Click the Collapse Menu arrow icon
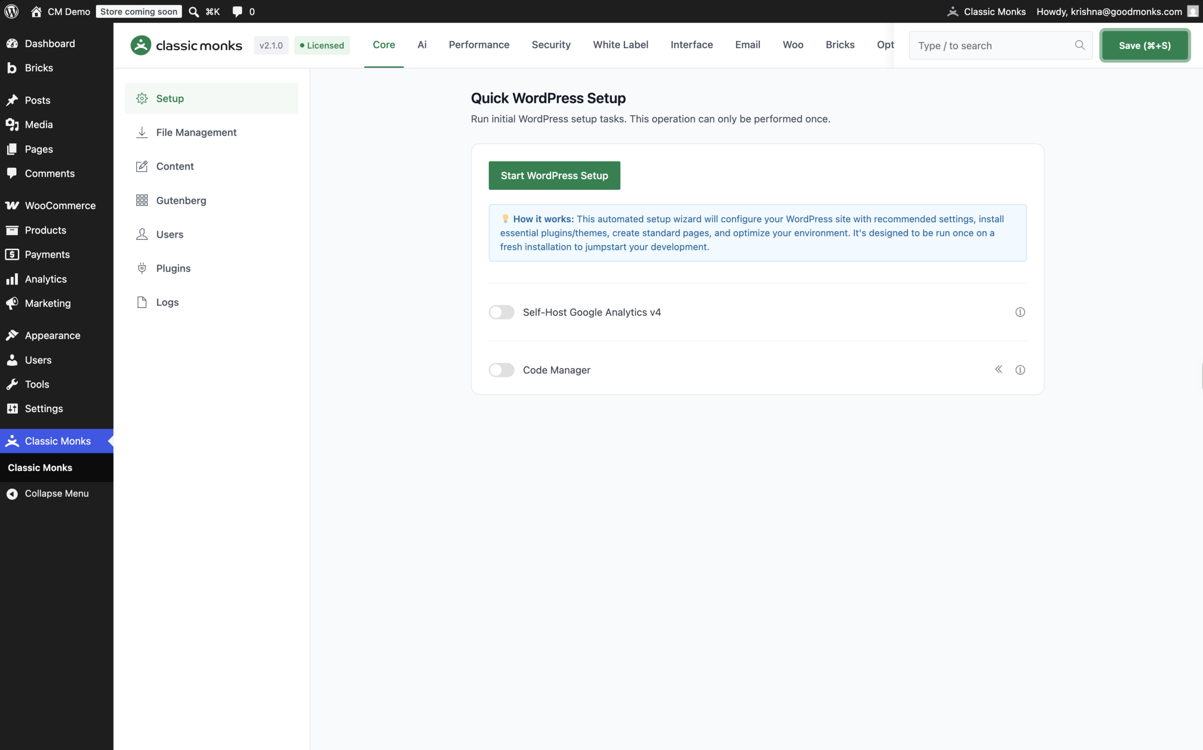The image size is (1203, 750). tap(12, 493)
